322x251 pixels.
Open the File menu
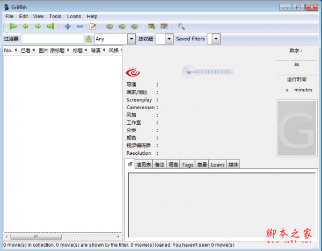point(10,16)
